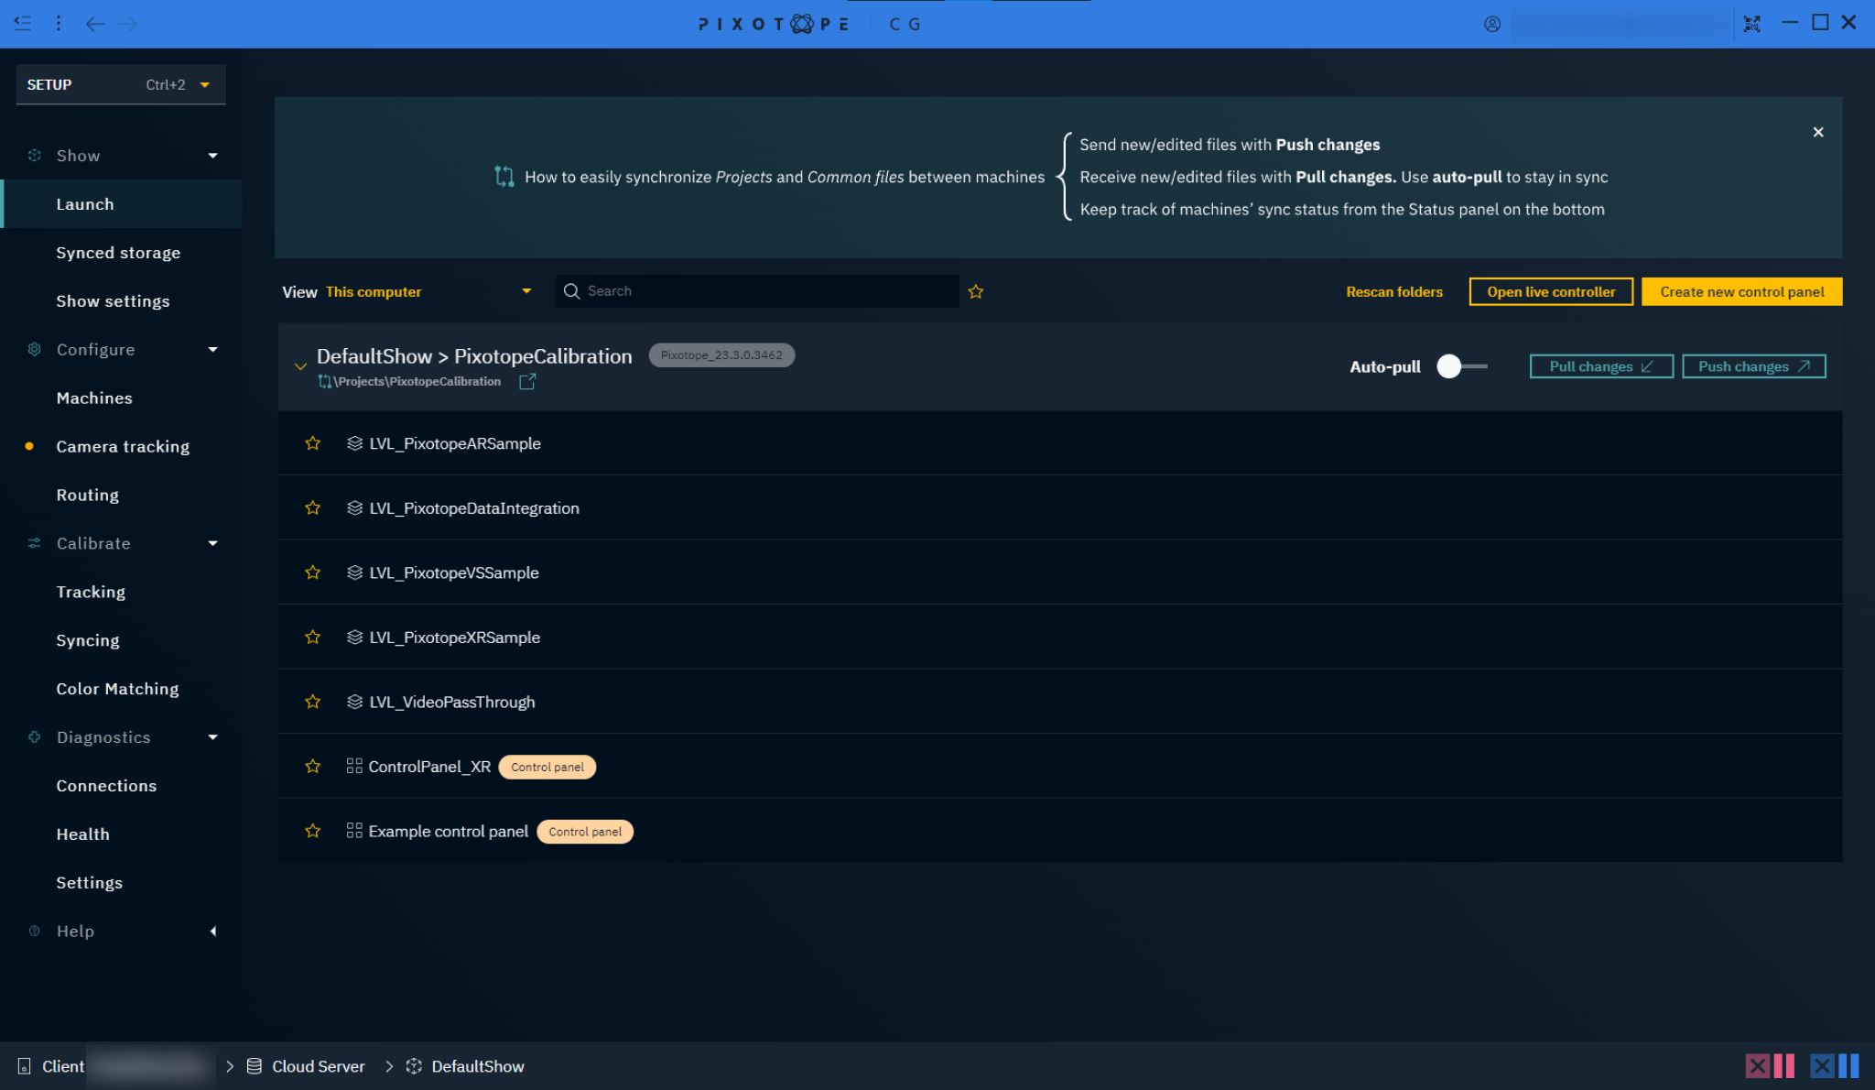Click Create new control panel button
This screenshot has height=1090, width=1875.
[1741, 291]
